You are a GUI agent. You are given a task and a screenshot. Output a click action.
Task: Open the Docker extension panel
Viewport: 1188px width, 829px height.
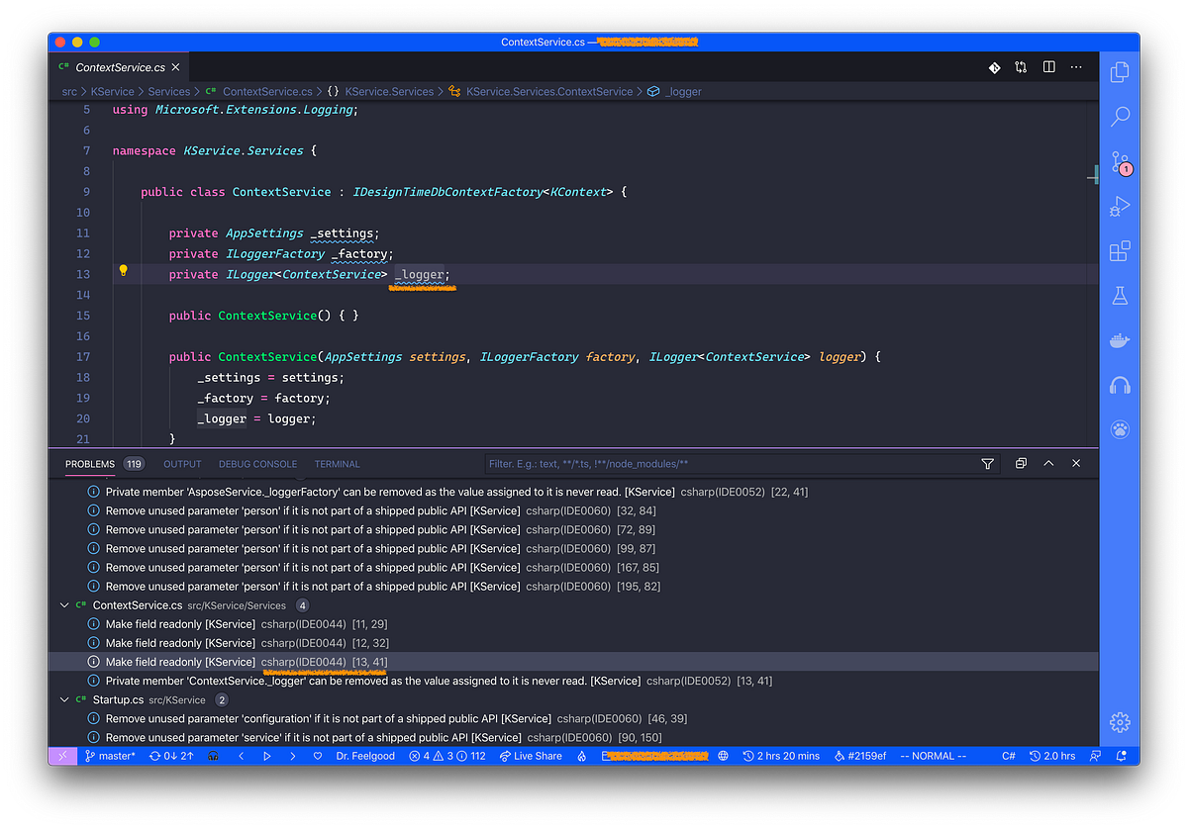coord(1119,339)
